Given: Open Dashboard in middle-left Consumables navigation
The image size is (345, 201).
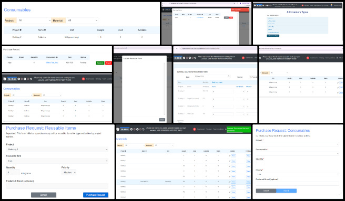Looking at the screenshot, I should click(x=90, y=79).
